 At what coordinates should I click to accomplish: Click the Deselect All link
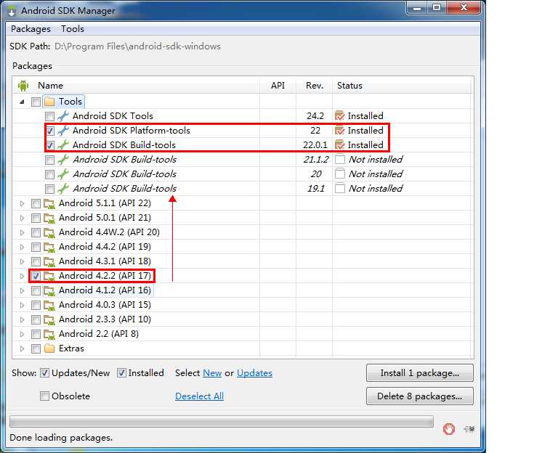[199, 396]
